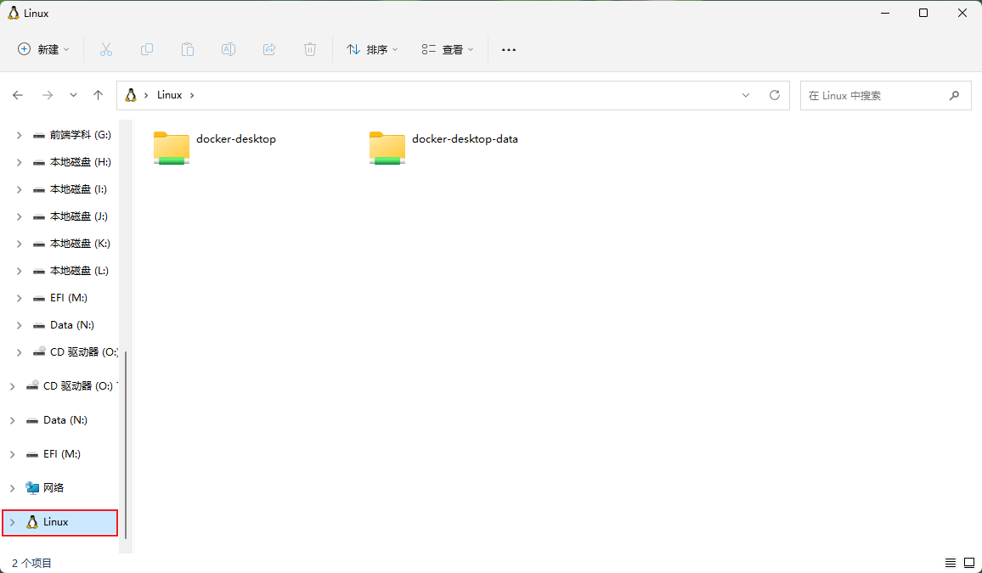The height and width of the screenshot is (573, 982).
Task: Expand 本地磁盘 (J:) tree node
Action: (x=19, y=216)
